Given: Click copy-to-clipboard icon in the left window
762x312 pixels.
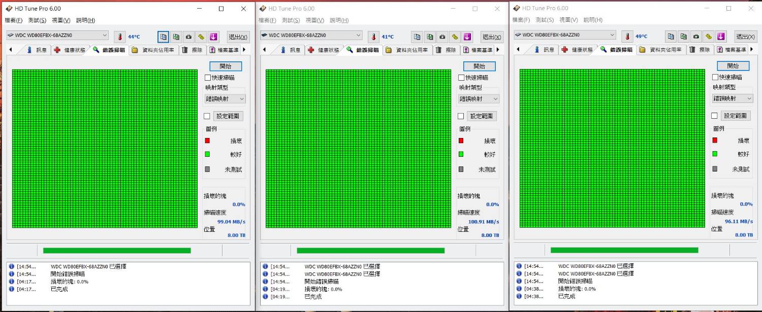Looking at the screenshot, I should (x=163, y=37).
